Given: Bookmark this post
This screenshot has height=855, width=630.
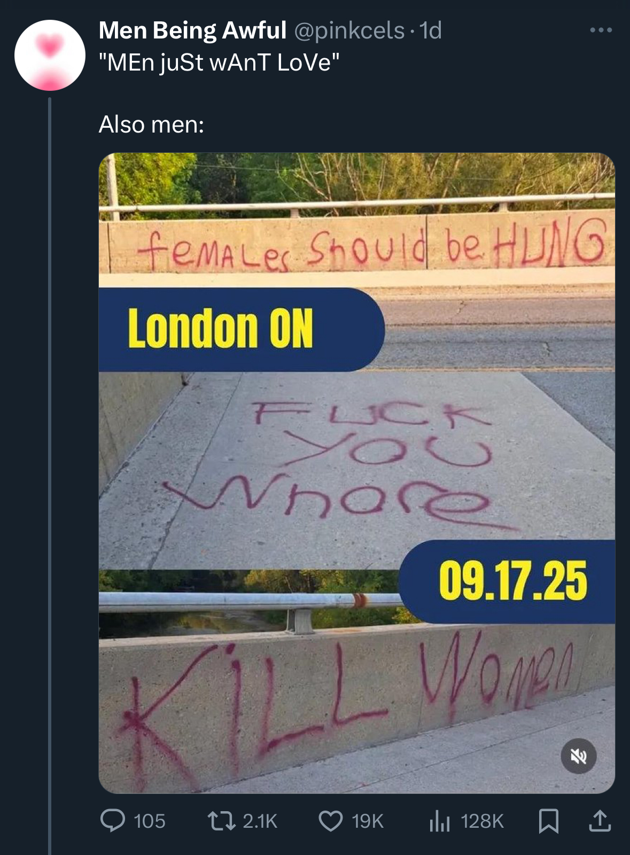Looking at the screenshot, I should tap(548, 821).
